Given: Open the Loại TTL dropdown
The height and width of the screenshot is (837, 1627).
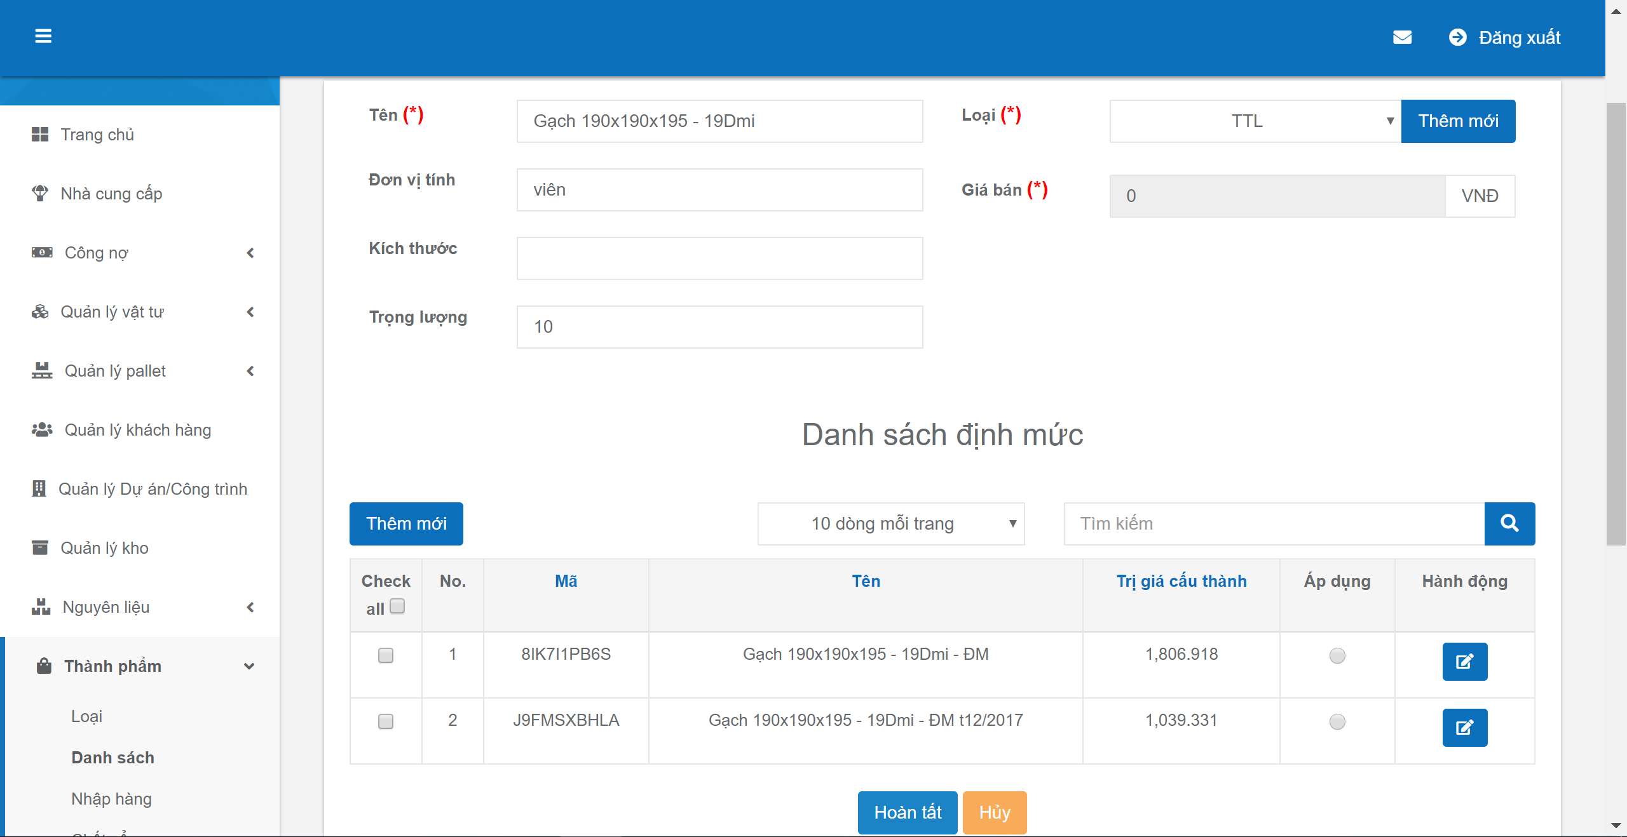Looking at the screenshot, I should [x=1255, y=121].
